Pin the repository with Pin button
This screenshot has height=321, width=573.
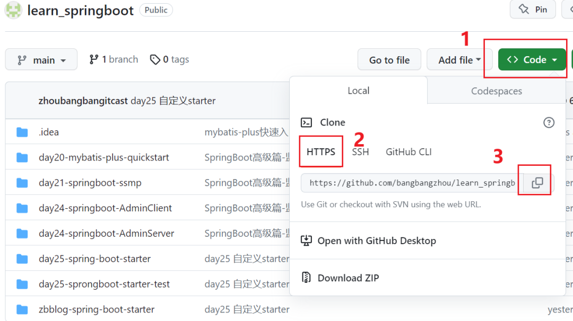(533, 9)
